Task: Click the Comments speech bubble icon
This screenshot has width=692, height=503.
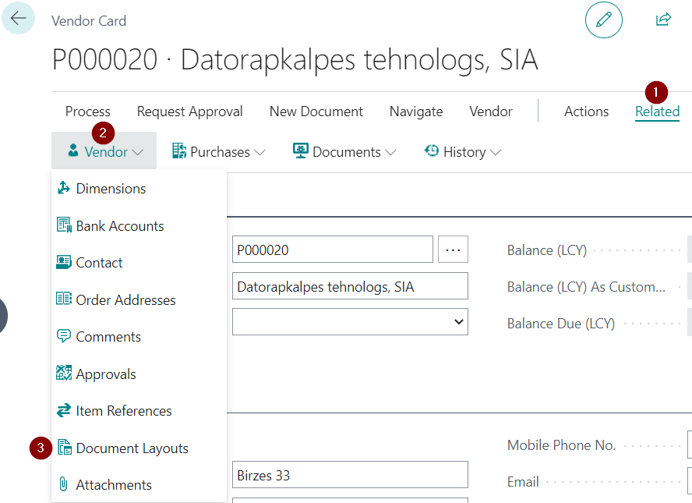Action: 64,337
